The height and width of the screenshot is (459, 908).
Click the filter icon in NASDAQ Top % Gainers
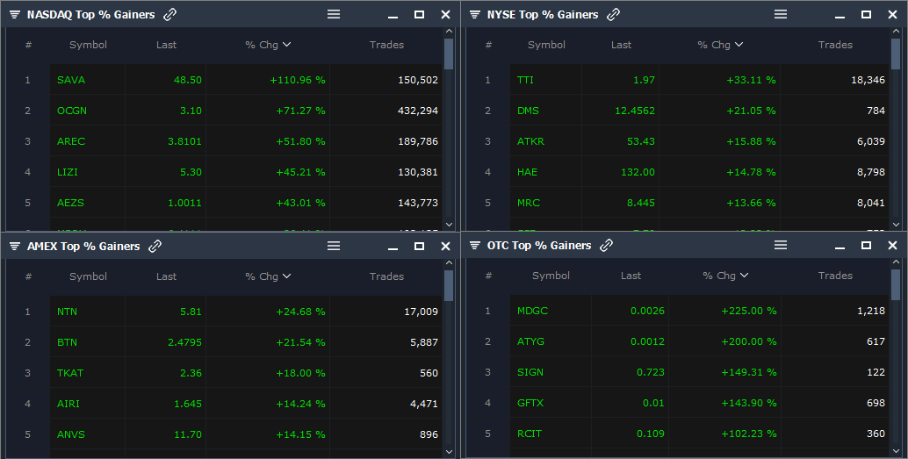coord(15,14)
